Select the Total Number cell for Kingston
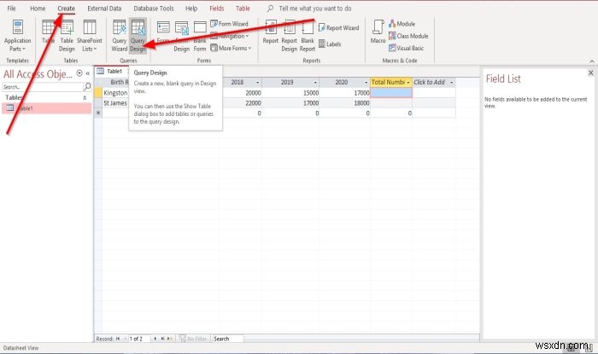 pyautogui.click(x=391, y=93)
